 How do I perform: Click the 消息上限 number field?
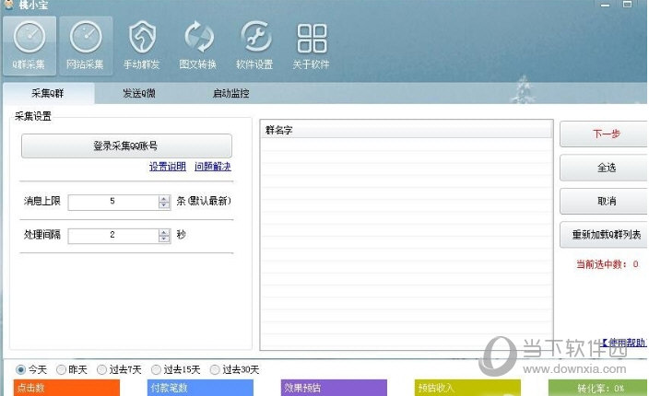tap(113, 202)
